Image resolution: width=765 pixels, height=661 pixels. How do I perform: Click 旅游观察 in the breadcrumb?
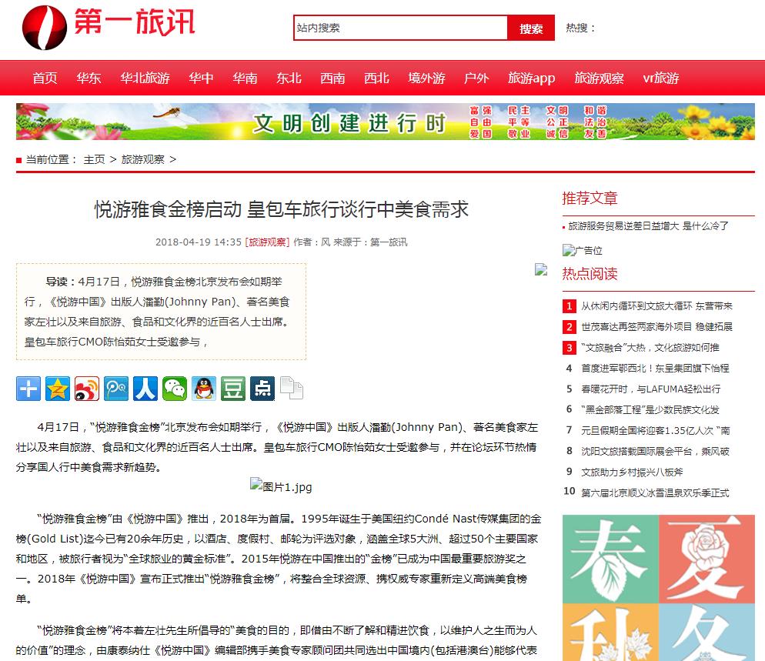pos(143,159)
